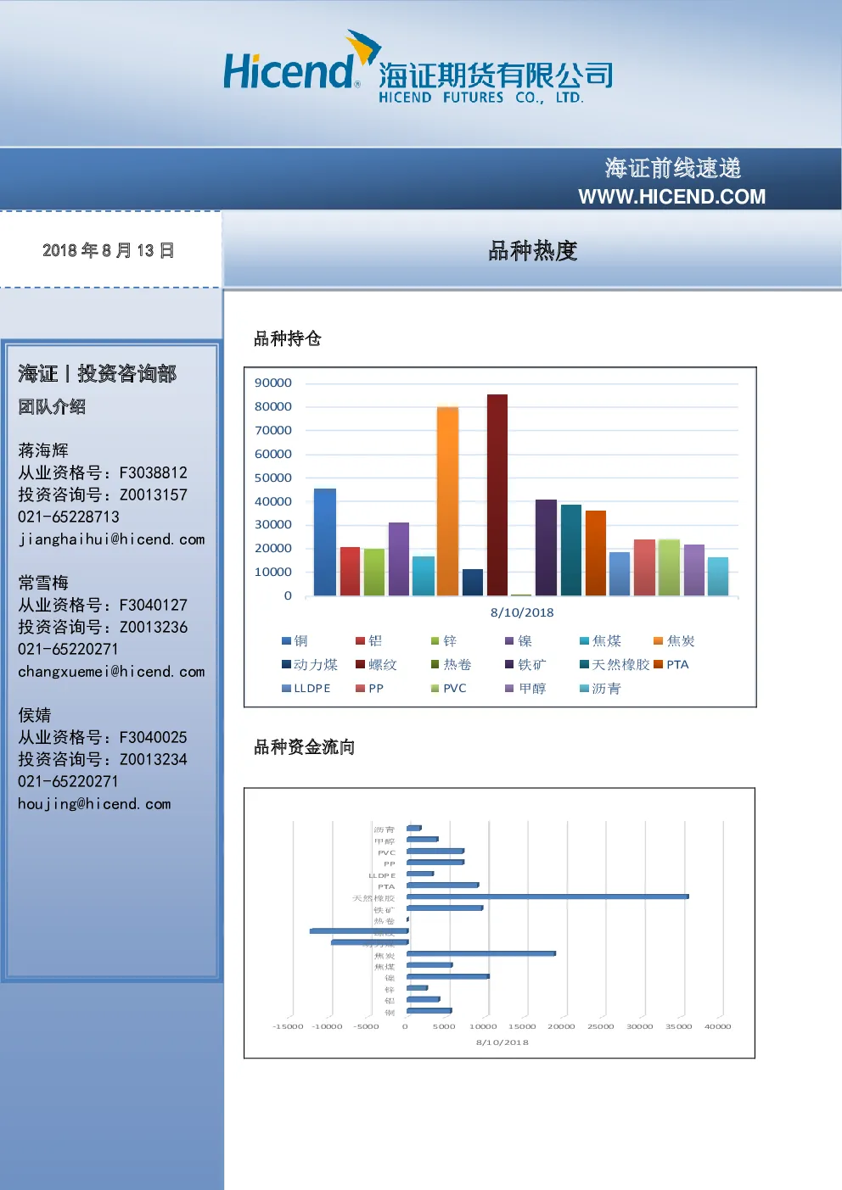This screenshot has width=842, height=1190.
Task: Click the first blue bar in 品种持仓 chart
Action: [325, 542]
